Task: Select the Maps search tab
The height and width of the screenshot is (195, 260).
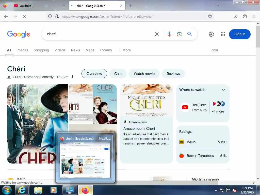Action: pyautogui.click(x=90, y=50)
